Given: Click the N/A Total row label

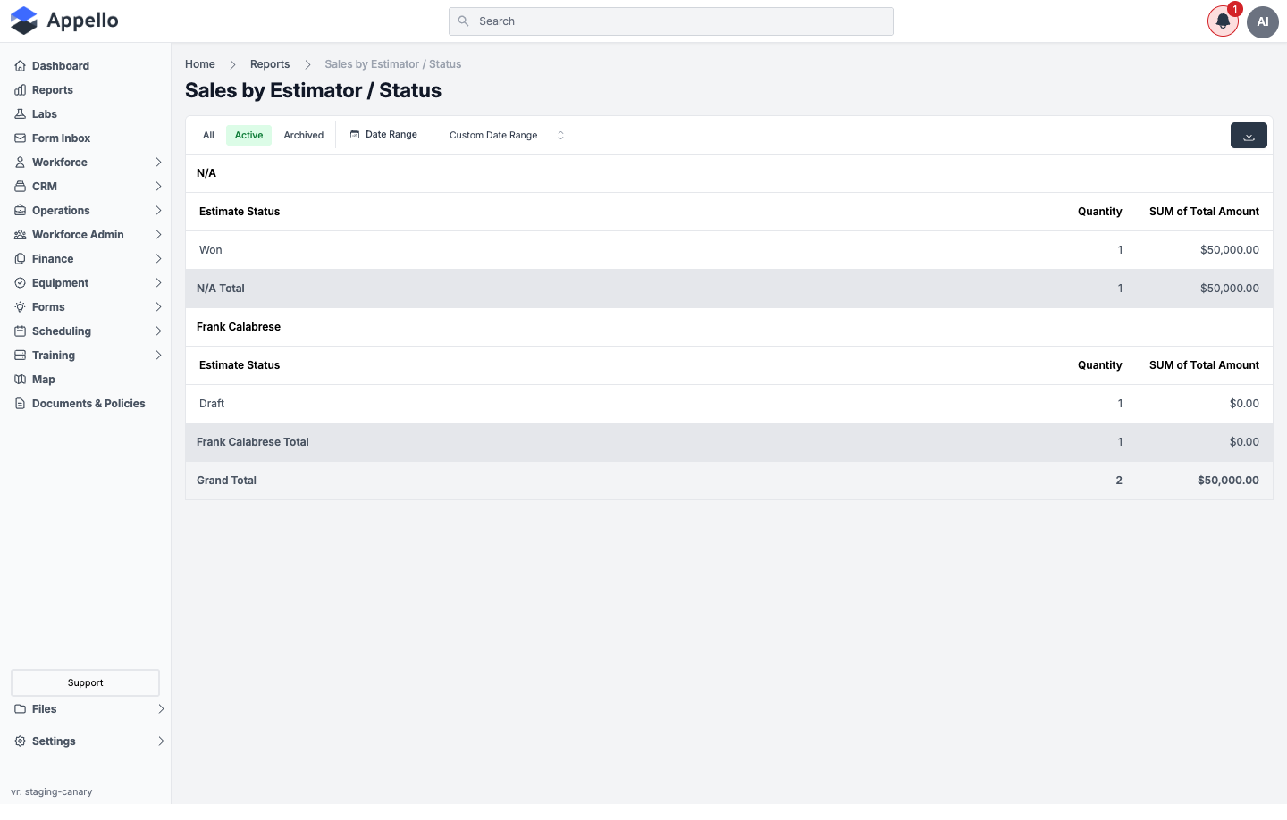Looking at the screenshot, I should [x=221, y=289].
